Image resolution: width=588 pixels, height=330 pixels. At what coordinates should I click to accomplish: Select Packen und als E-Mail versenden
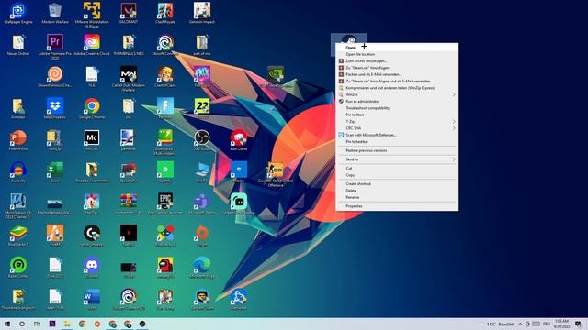[x=397, y=74]
